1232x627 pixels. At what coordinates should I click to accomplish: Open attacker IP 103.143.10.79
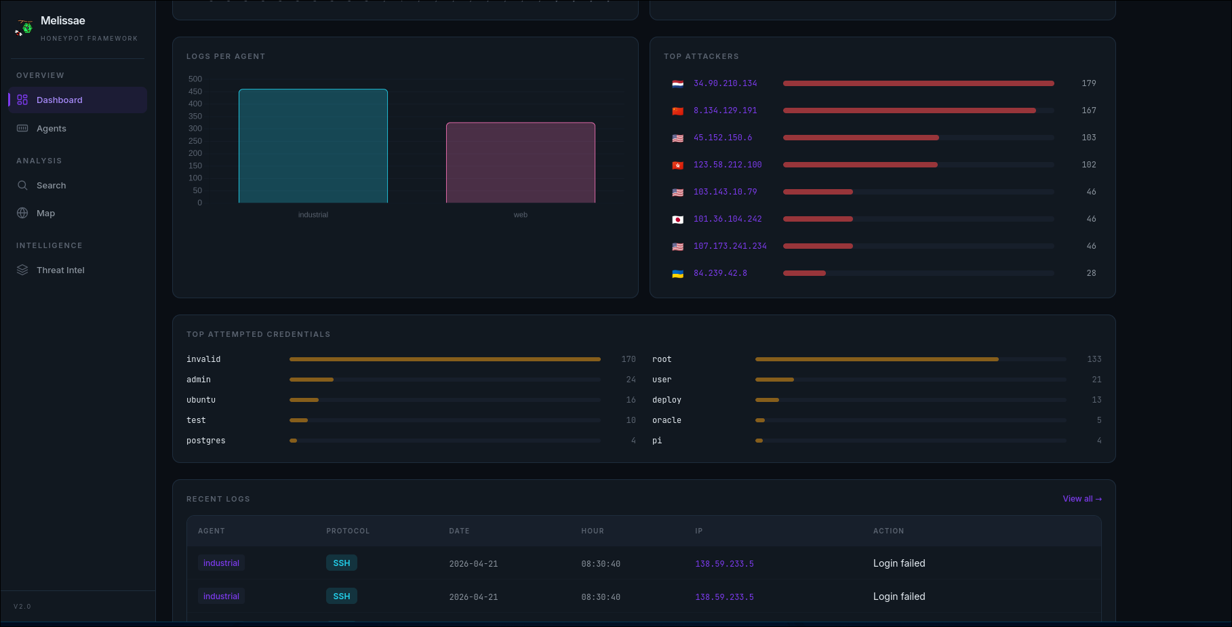725,192
